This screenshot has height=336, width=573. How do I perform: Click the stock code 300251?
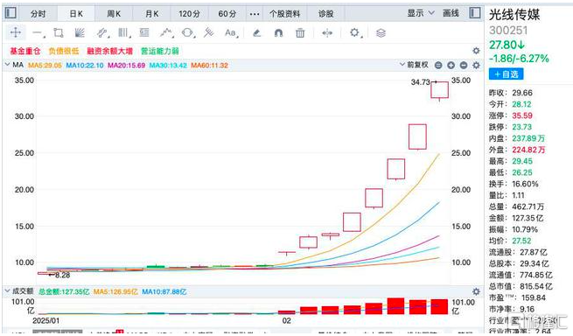point(508,30)
